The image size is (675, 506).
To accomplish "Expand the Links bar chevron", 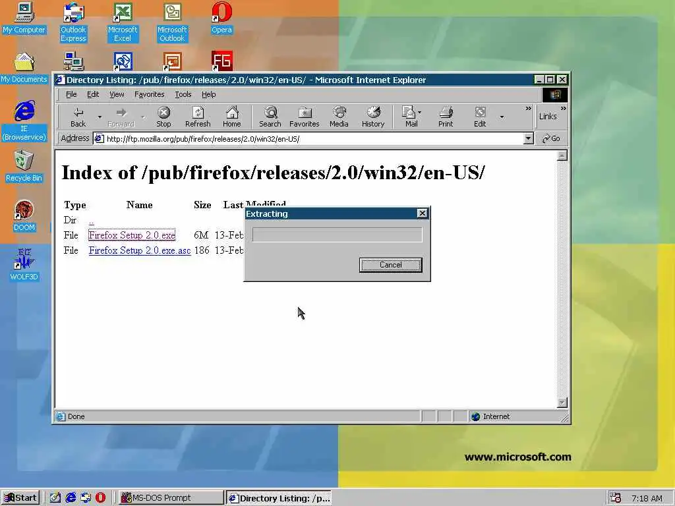I will coord(563,109).
